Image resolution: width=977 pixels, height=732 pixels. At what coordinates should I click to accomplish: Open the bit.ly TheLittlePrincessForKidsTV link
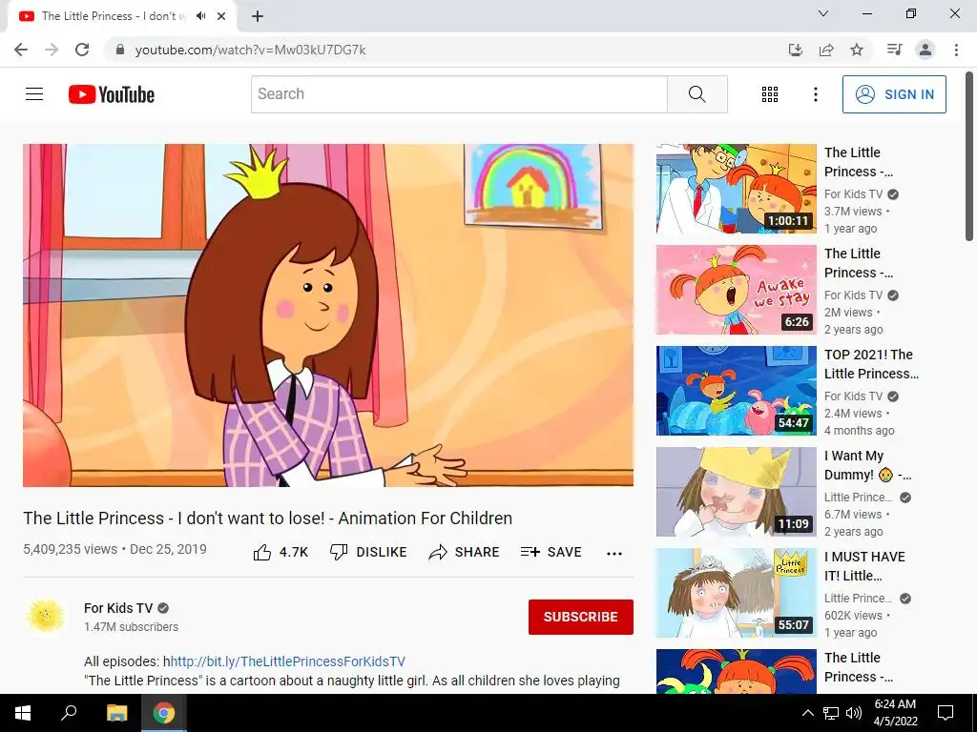[x=288, y=661]
